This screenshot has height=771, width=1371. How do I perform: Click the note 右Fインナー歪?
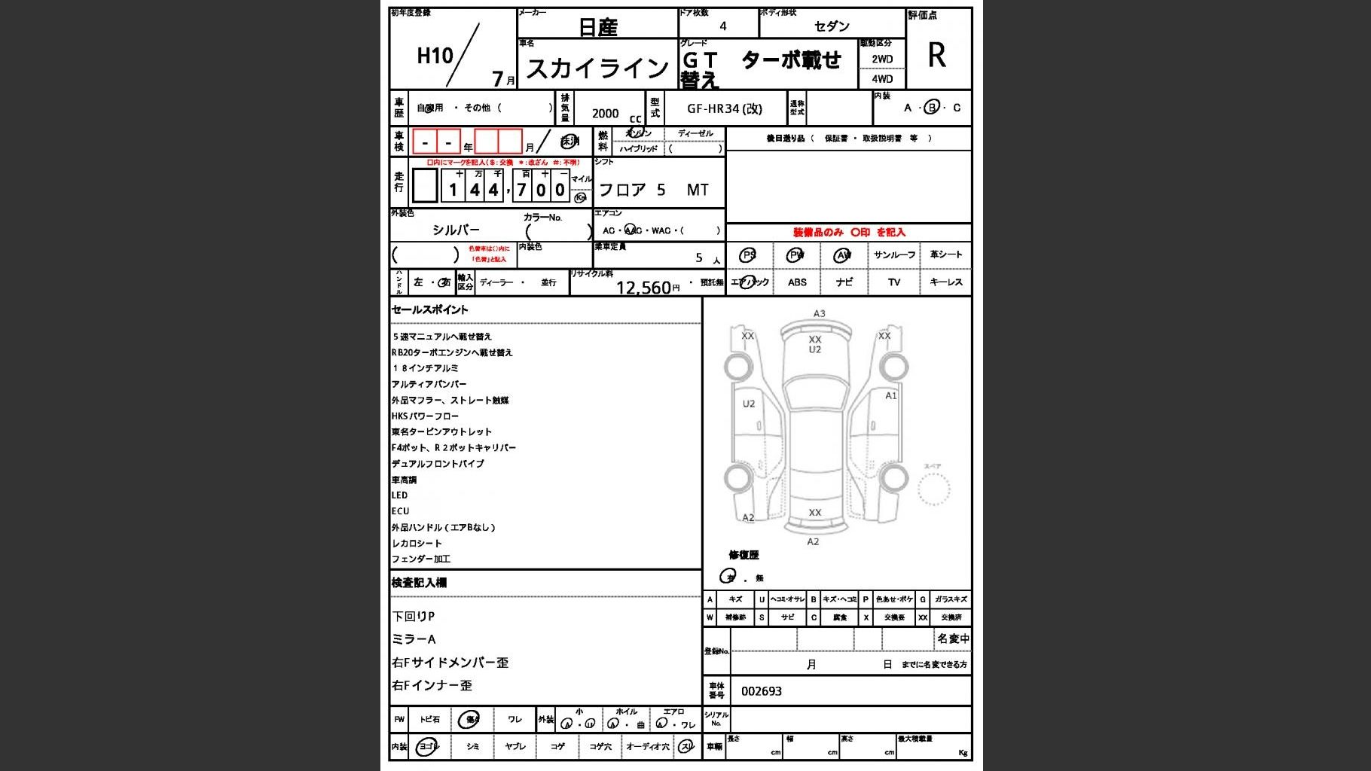tap(432, 685)
